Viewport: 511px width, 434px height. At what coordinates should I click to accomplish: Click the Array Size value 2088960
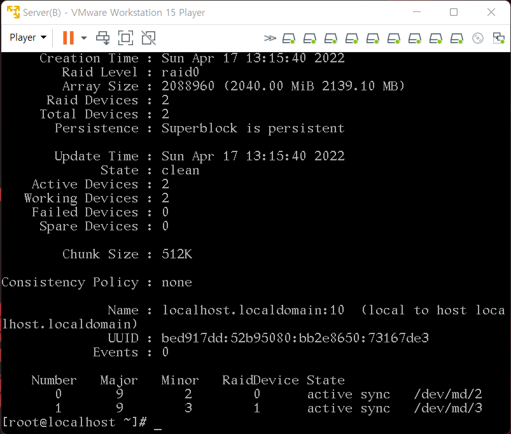pos(188,87)
